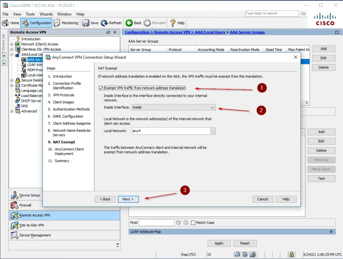Open Device Management section icon
Screen dimensions: 343x259
tap(14, 235)
